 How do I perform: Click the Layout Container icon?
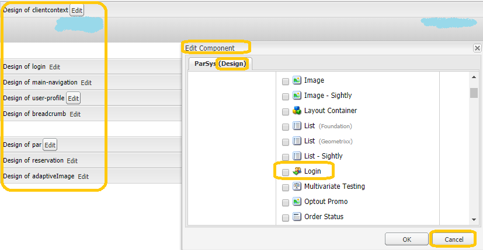297,111
